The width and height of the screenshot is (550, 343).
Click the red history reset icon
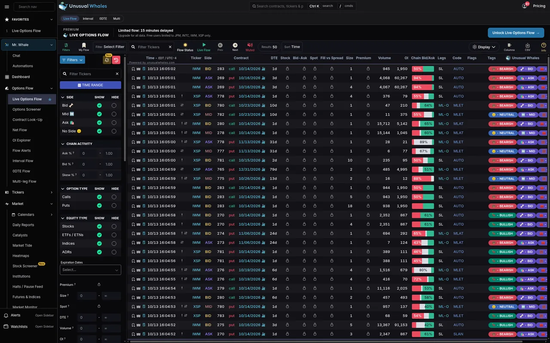tap(116, 60)
